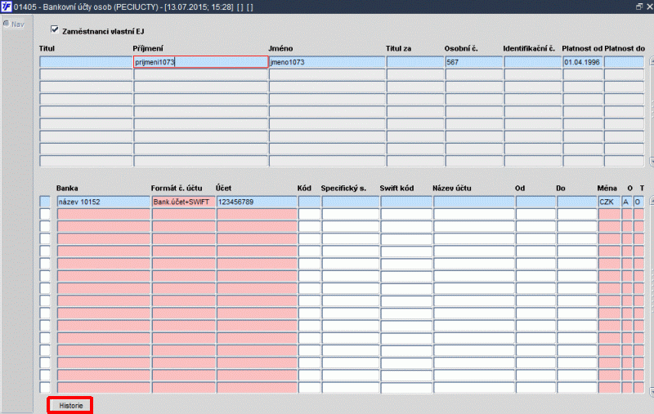The height and width of the screenshot is (414, 654).
Task: Click the Příjmení column label
Action: (x=148, y=48)
